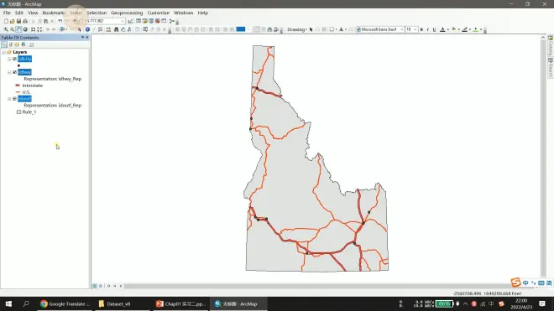Viewport: 554px width, 311px height.
Task: Open the File menu
Action: coord(7,13)
